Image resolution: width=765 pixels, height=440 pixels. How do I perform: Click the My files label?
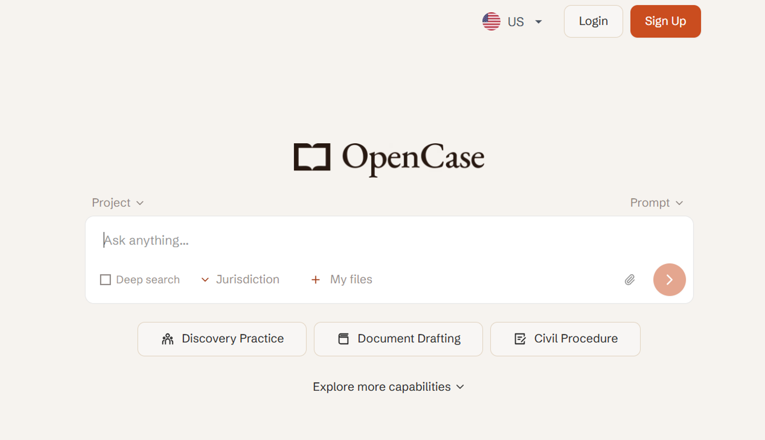point(351,279)
